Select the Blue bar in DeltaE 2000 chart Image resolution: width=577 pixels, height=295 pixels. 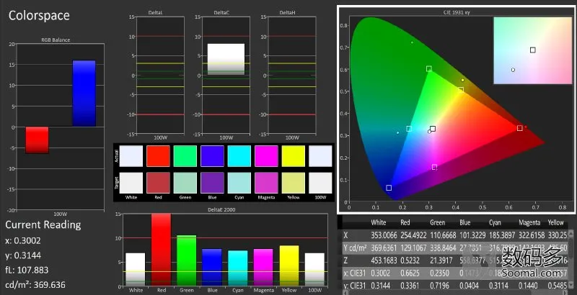tap(212, 268)
